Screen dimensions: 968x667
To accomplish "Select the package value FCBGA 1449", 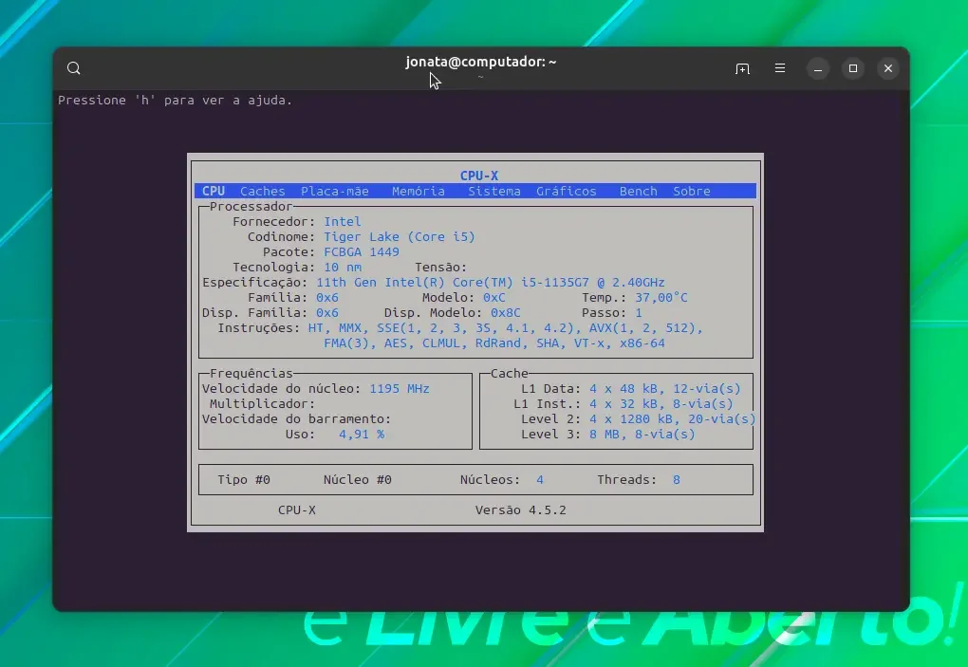I will point(362,251).
